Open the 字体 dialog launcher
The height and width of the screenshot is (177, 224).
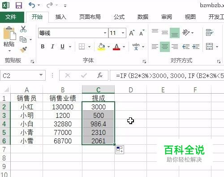(x=144, y=61)
